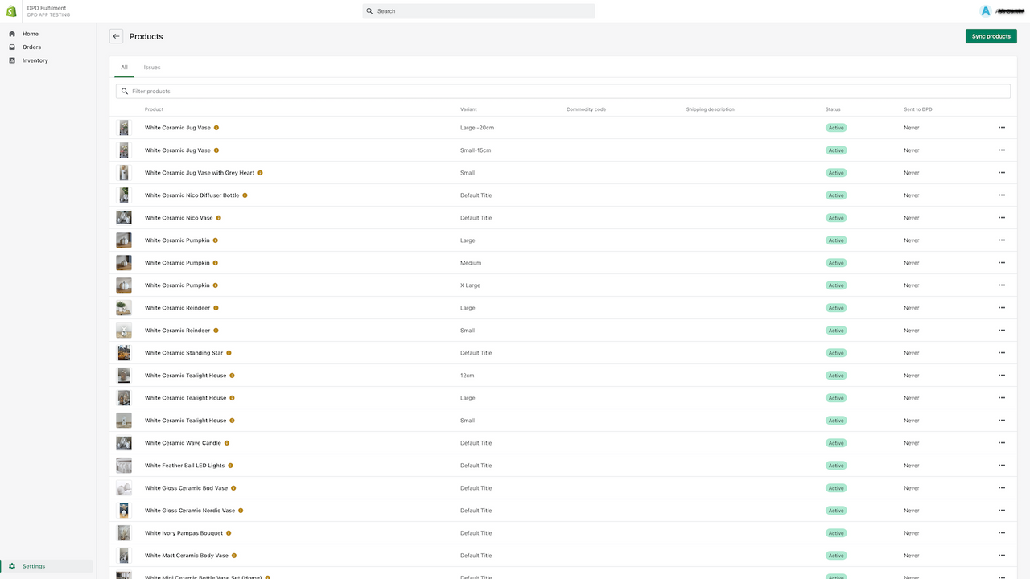Open the Orders section in the sidebar
Viewport: 1030px width, 579px height.
point(31,47)
